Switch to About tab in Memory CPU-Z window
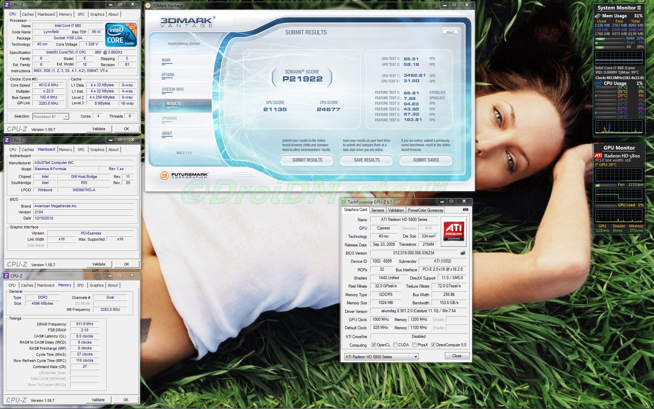654x409 pixels. [x=113, y=285]
